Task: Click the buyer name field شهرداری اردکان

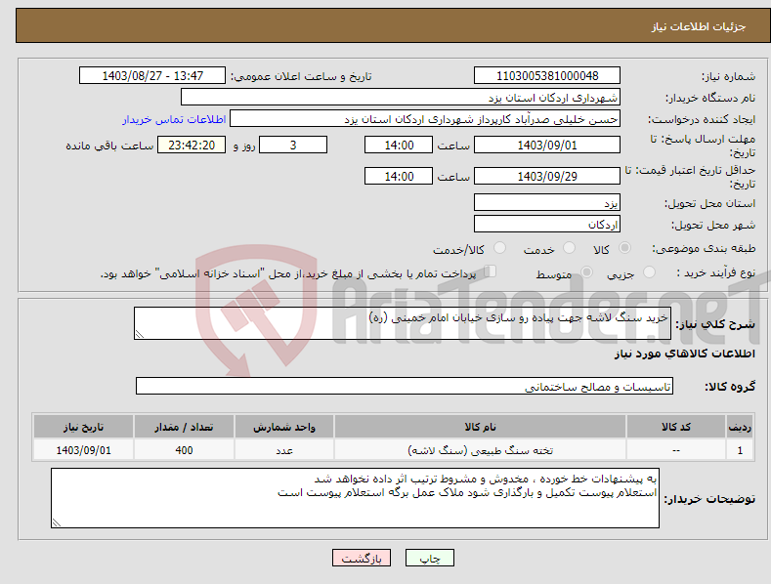Action: click(401, 97)
